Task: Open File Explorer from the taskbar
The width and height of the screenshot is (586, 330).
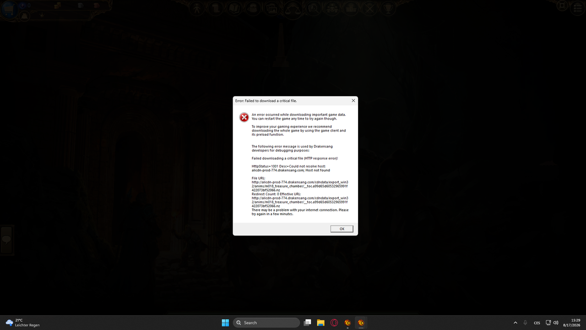Action: [321, 323]
